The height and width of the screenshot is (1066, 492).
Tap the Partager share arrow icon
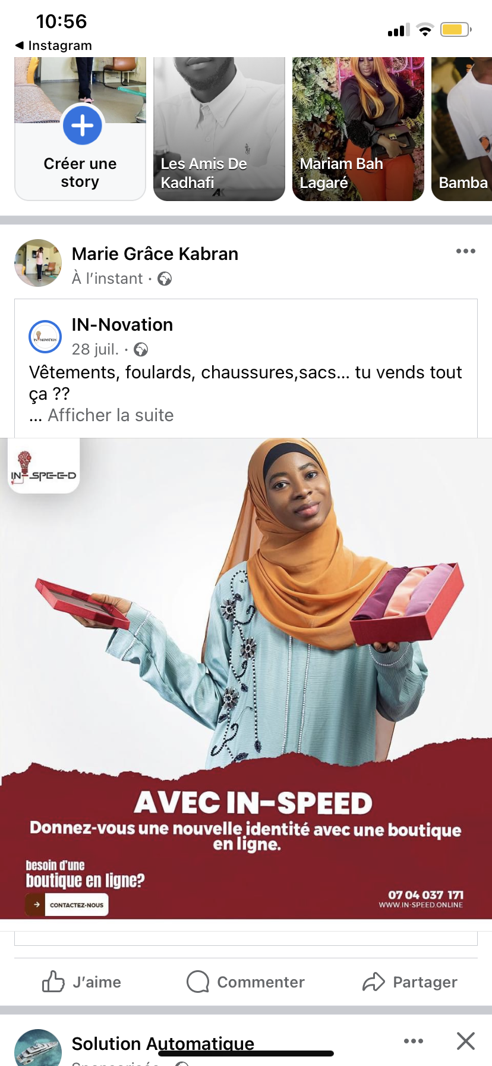tap(374, 982)
